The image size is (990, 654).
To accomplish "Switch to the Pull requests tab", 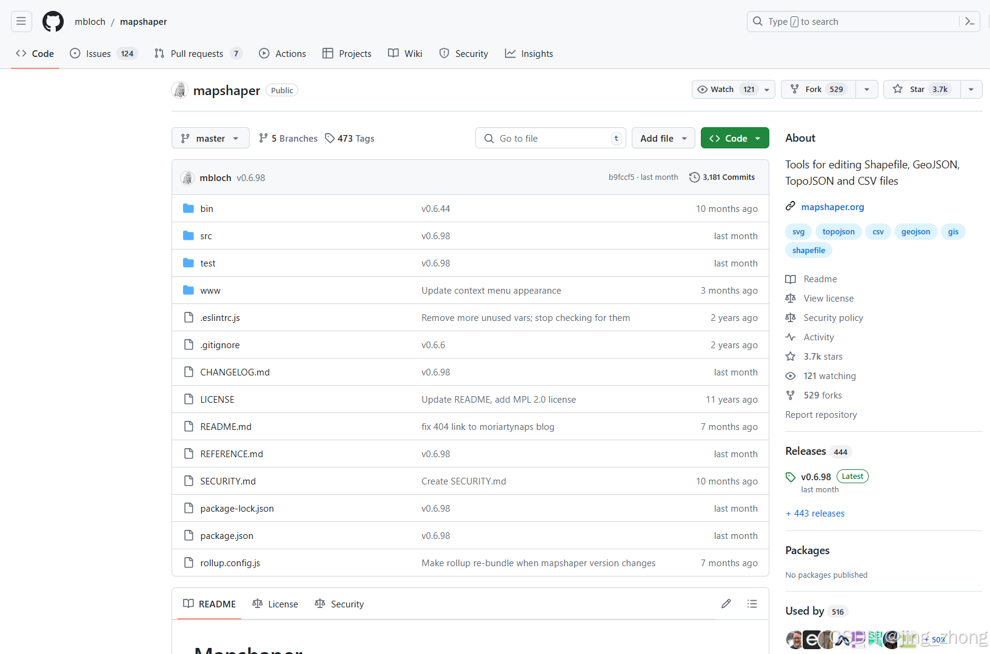I will 198,54.
